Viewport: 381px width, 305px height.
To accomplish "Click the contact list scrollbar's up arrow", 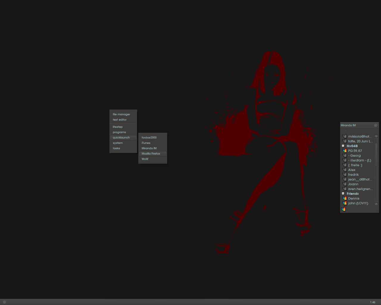I will [376, 136].
